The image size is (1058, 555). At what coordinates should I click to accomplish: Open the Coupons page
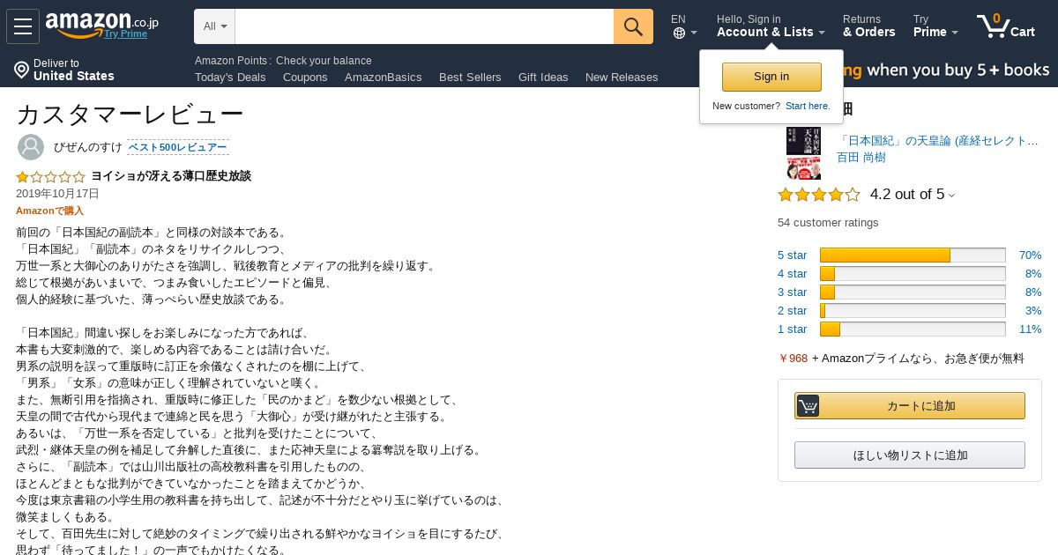[305, 78]
